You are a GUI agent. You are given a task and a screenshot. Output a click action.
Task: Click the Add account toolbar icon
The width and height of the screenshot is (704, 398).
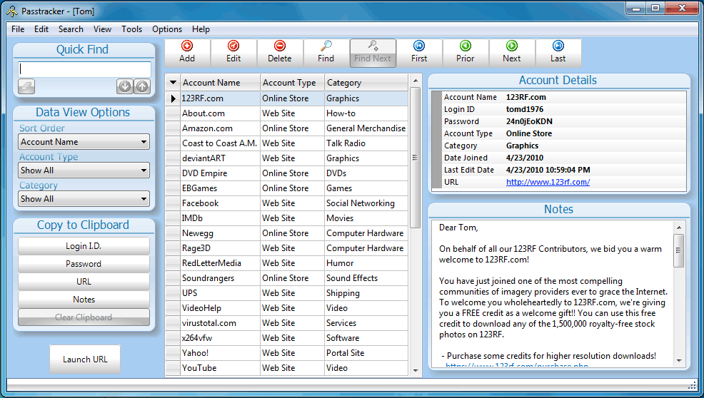[187, 46]
